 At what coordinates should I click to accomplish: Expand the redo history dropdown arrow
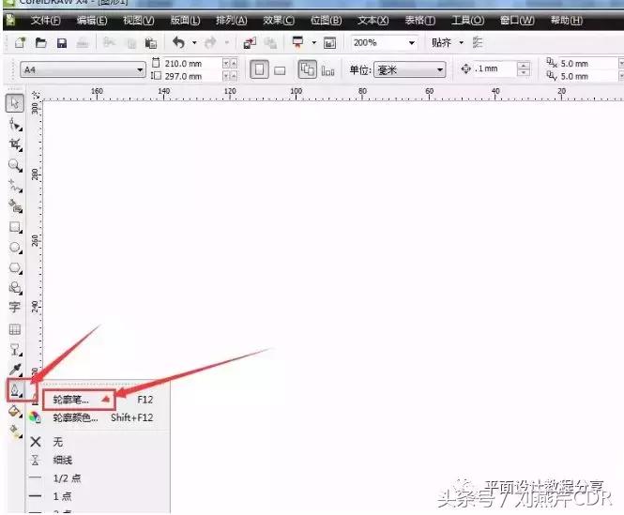click(227, 42)
